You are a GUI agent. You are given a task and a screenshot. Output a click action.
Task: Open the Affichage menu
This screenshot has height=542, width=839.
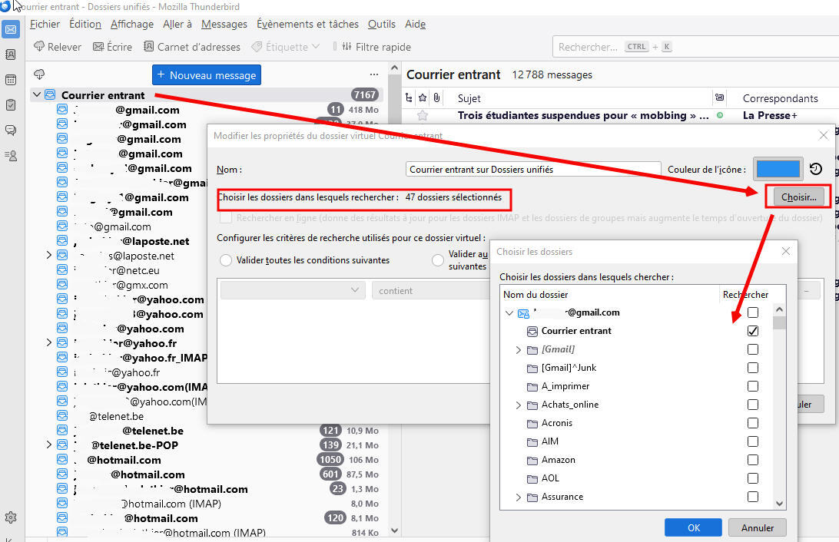[x=131, y=24]
